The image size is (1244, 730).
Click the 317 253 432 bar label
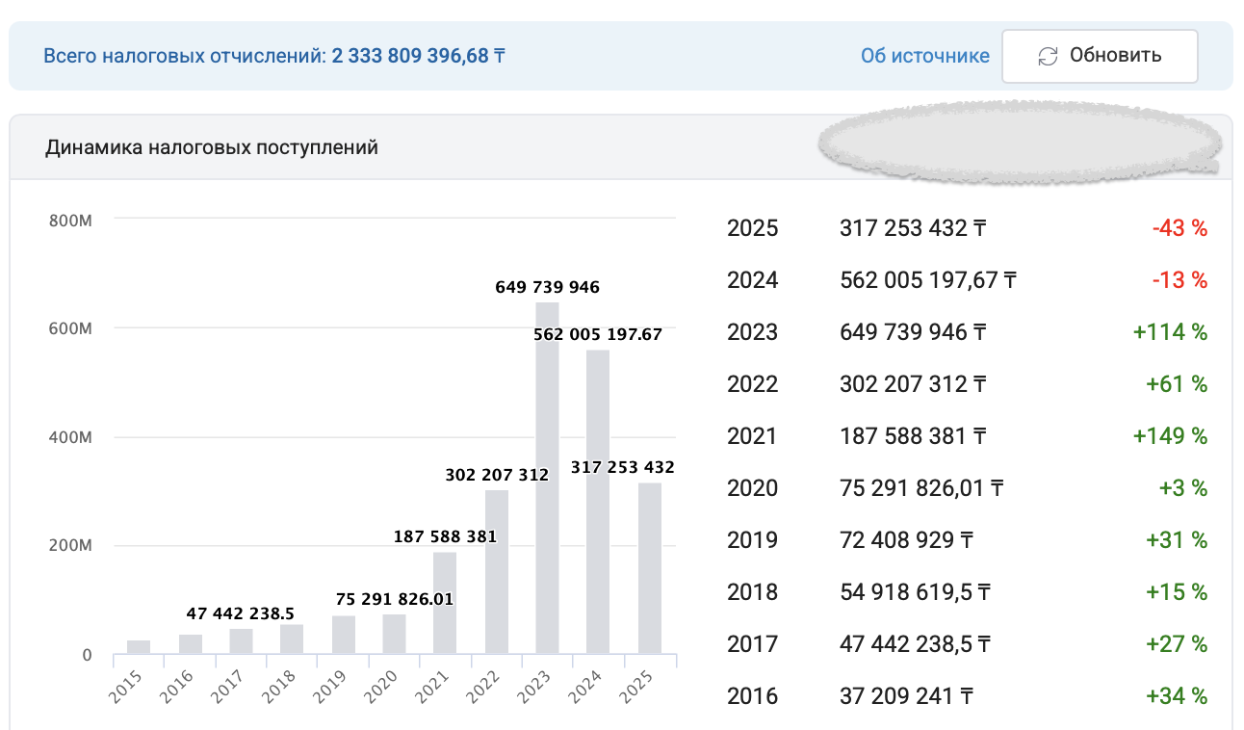pos(622,468)
